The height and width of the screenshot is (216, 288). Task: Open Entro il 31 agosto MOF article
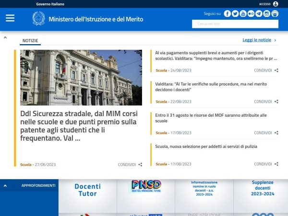point(211,118)
